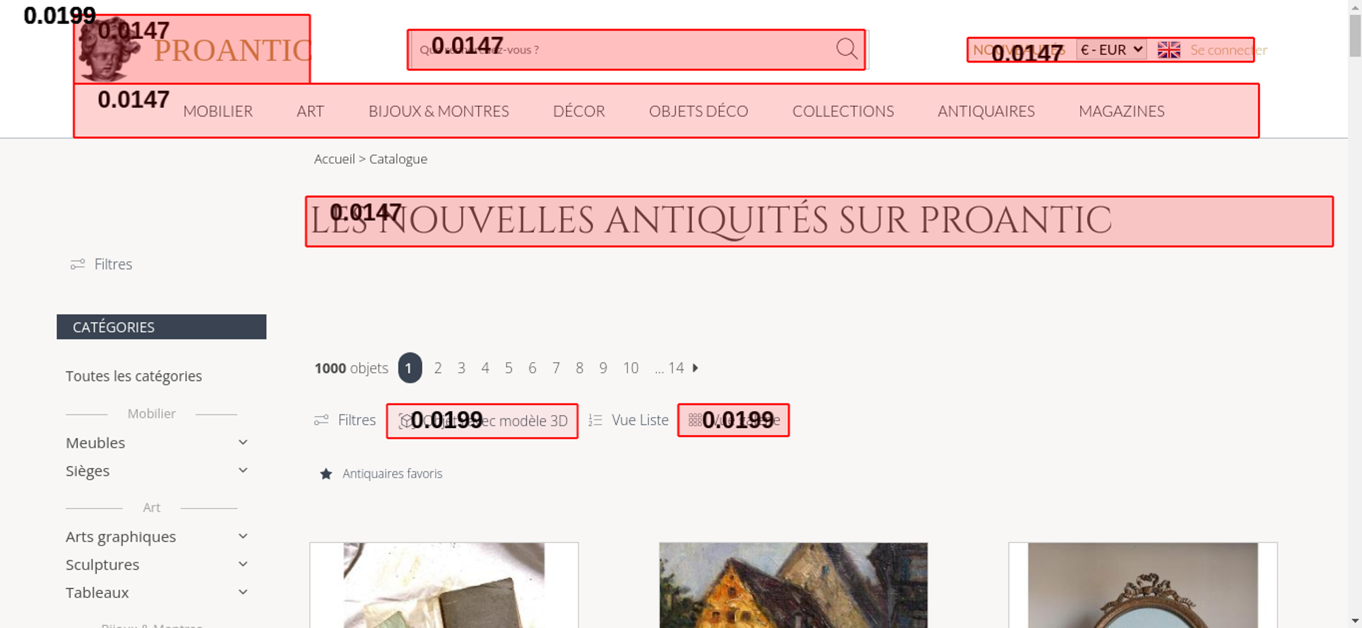Go to the next page with the arrow
The height and width of the screenshot is (628, 1362).
[x=695, y=368]
